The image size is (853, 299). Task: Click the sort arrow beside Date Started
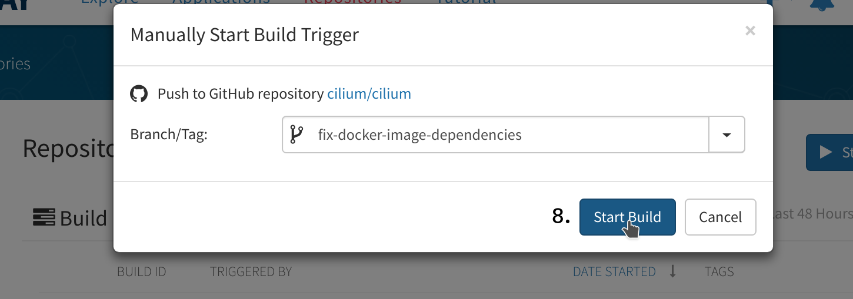click(x=673, y=271)
